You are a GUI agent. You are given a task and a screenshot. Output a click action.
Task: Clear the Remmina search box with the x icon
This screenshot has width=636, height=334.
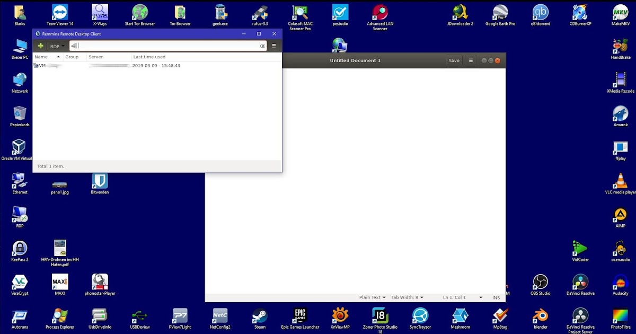262,46
